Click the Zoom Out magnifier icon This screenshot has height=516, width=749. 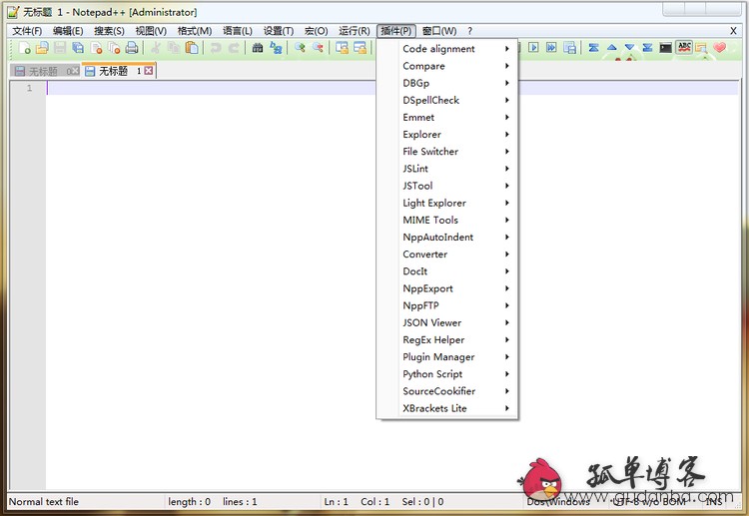[318, 48]
